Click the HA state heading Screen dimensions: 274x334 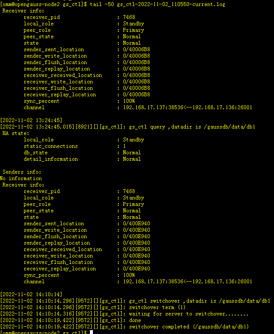tap(15, 133)
